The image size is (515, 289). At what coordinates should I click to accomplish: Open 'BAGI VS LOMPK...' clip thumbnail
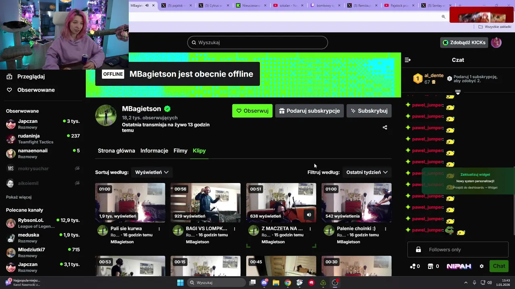click(x=206, y=203)
